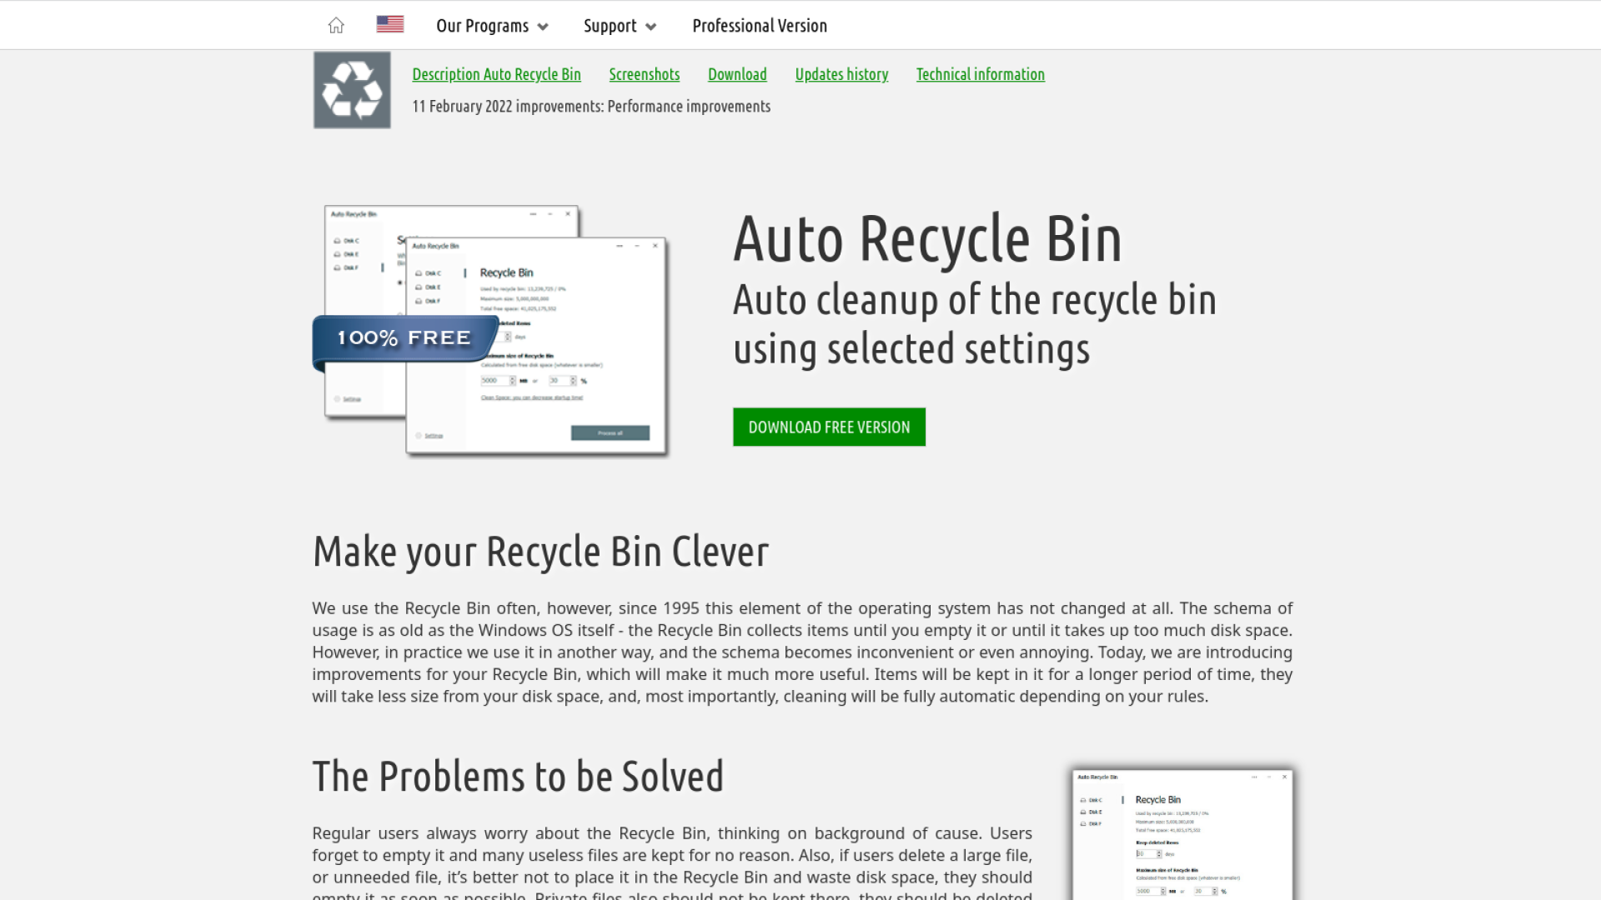This screenshot has width=1601, height=900.
Task: Open the Professional Version page
Action: [759, 26]
